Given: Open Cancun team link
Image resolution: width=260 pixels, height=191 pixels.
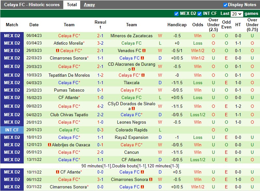Looking at the screenshot, I should coord(131,152).
